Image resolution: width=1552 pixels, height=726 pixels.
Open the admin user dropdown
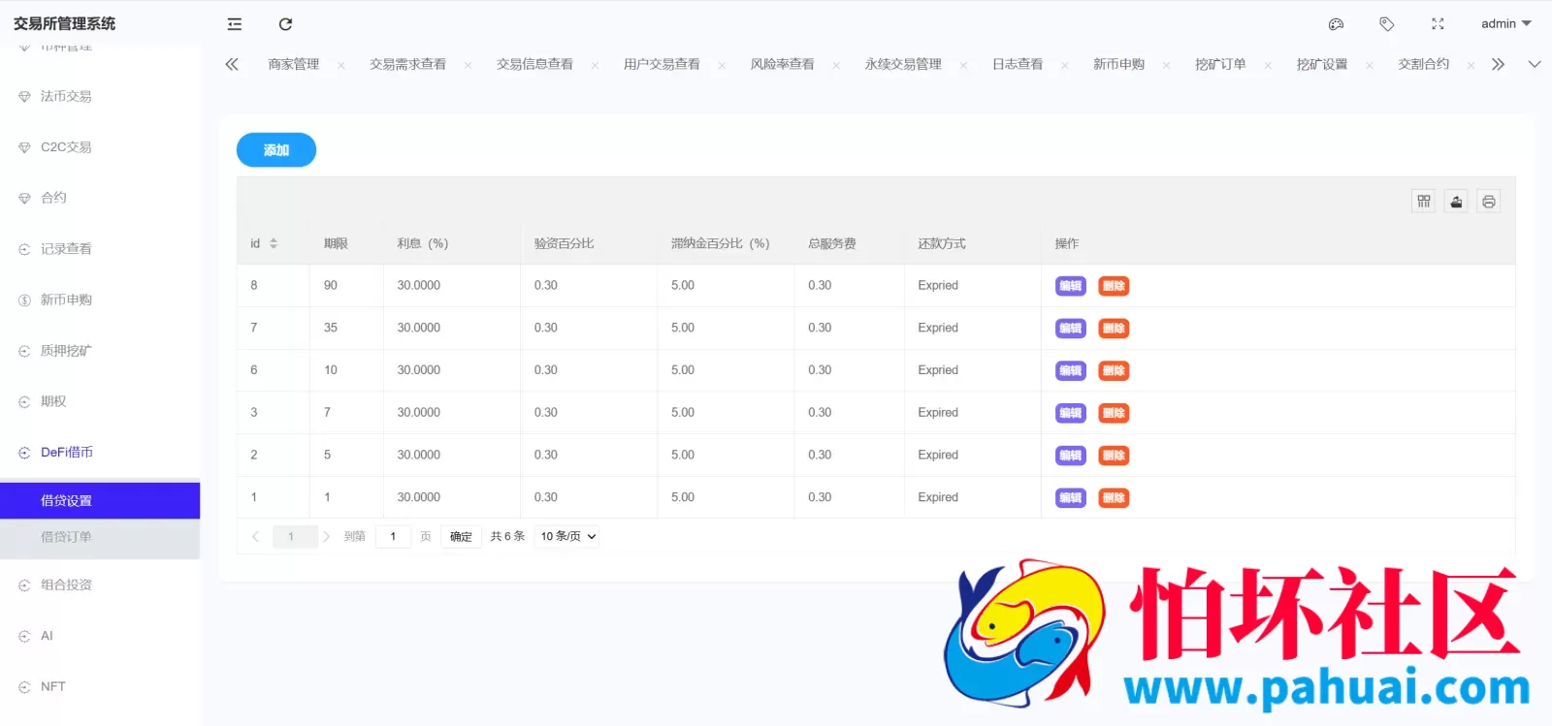point(1505,24)
